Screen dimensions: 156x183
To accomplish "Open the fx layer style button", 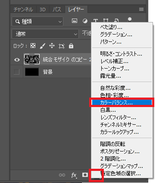I will click(x=74, y=175).
